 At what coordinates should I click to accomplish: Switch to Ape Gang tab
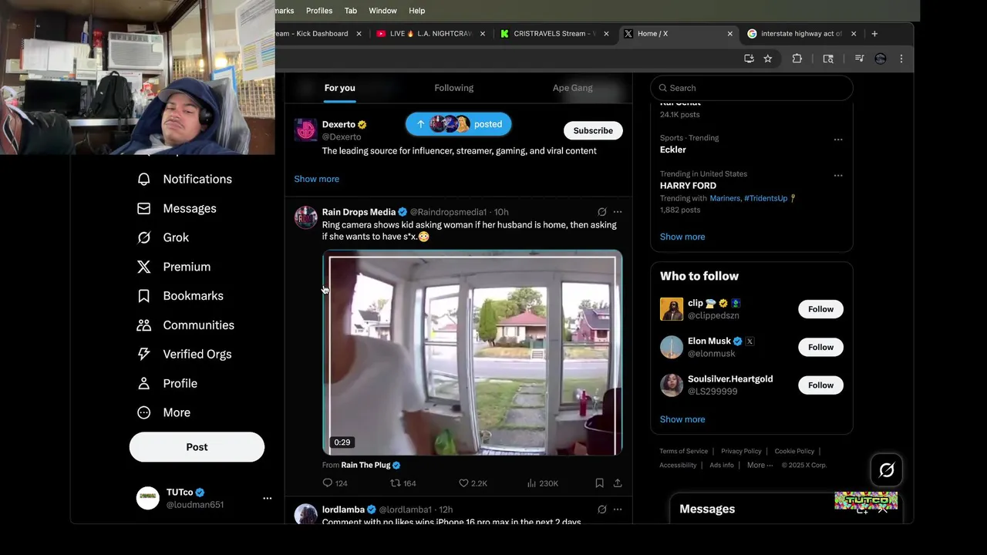pyautogui.click(x=573, y=88)
